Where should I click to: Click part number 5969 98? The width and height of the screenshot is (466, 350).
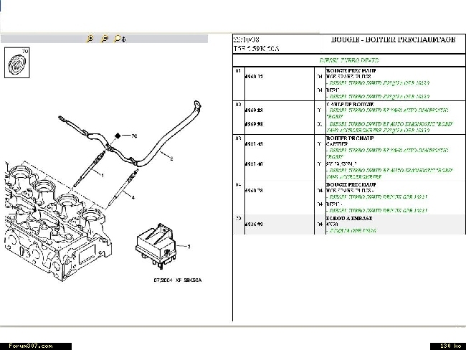click(254, 124)
